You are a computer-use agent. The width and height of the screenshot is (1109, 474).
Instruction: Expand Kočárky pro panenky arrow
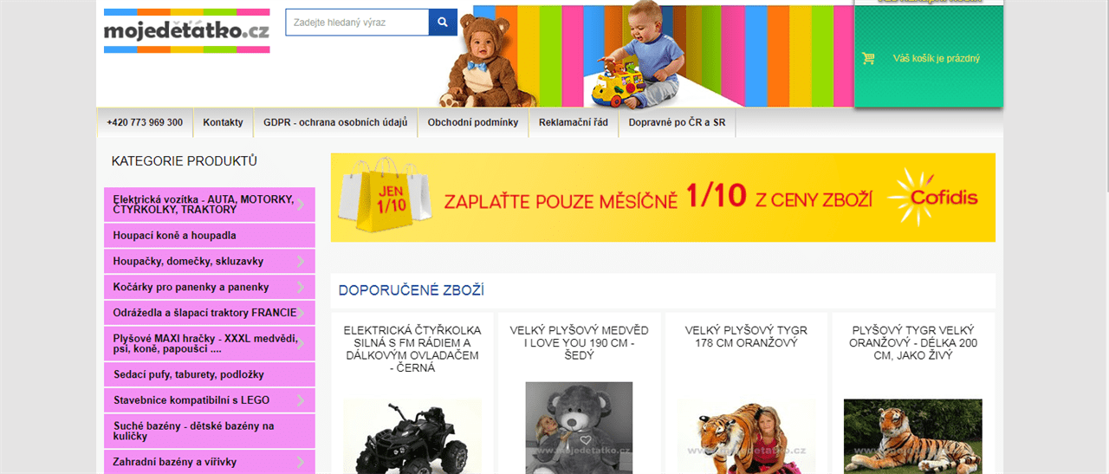[x=301, y=287]
